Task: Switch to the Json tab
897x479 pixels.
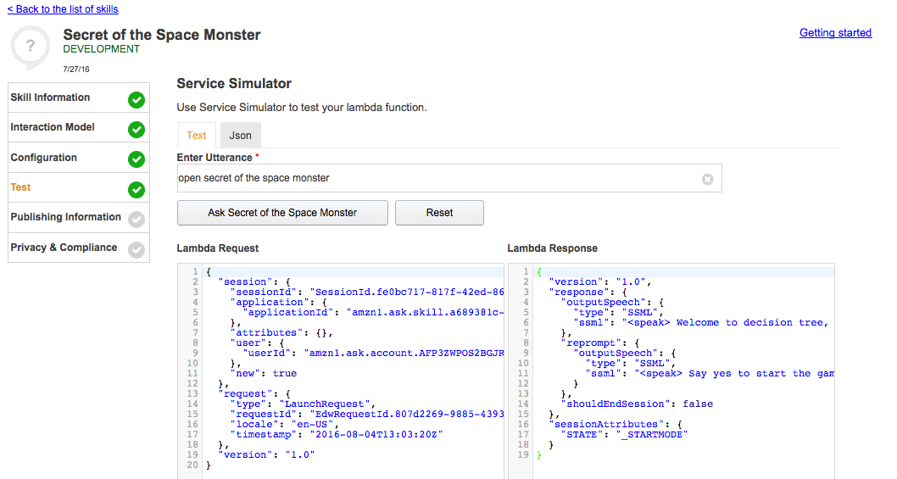Action: (240, 136)
